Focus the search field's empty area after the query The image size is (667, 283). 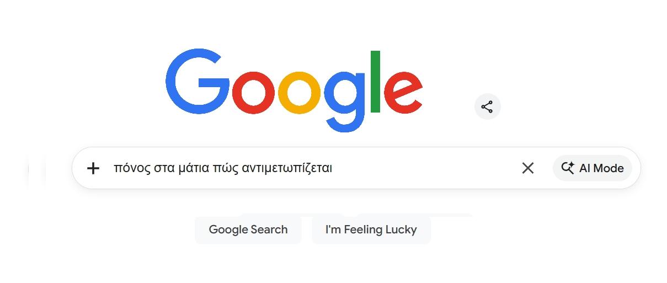pos(425,168)
